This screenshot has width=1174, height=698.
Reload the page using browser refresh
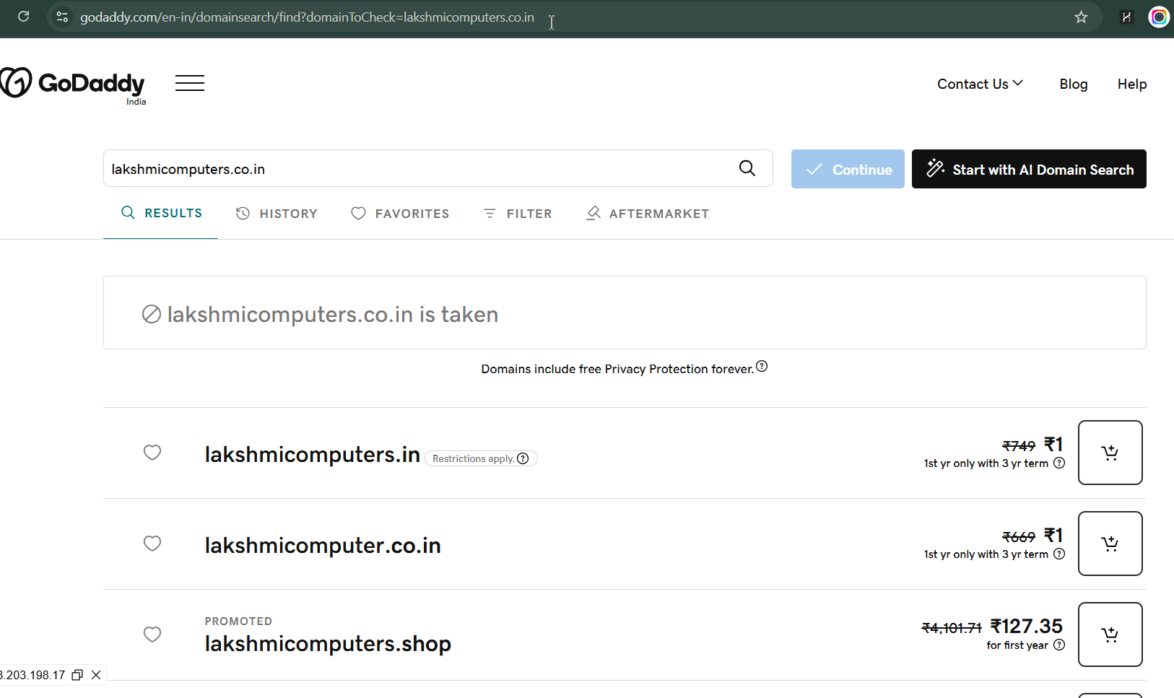pyautogui.click(x=23, y=17)
